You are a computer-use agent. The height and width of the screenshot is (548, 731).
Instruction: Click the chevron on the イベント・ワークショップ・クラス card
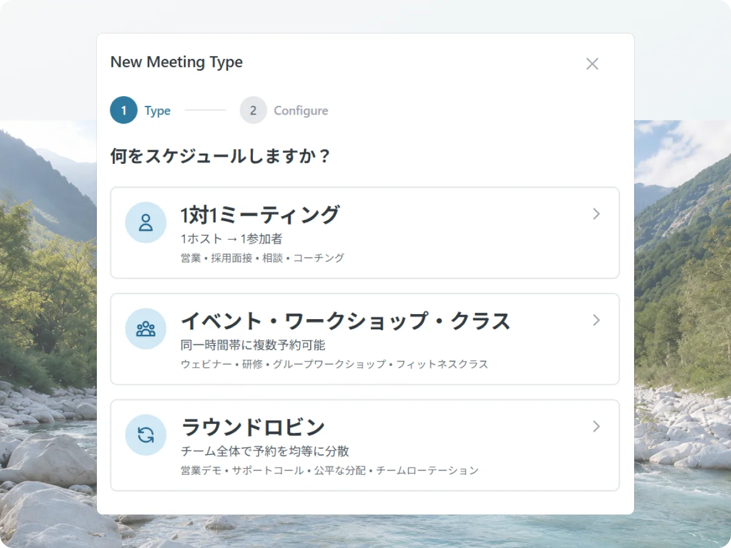596,320
